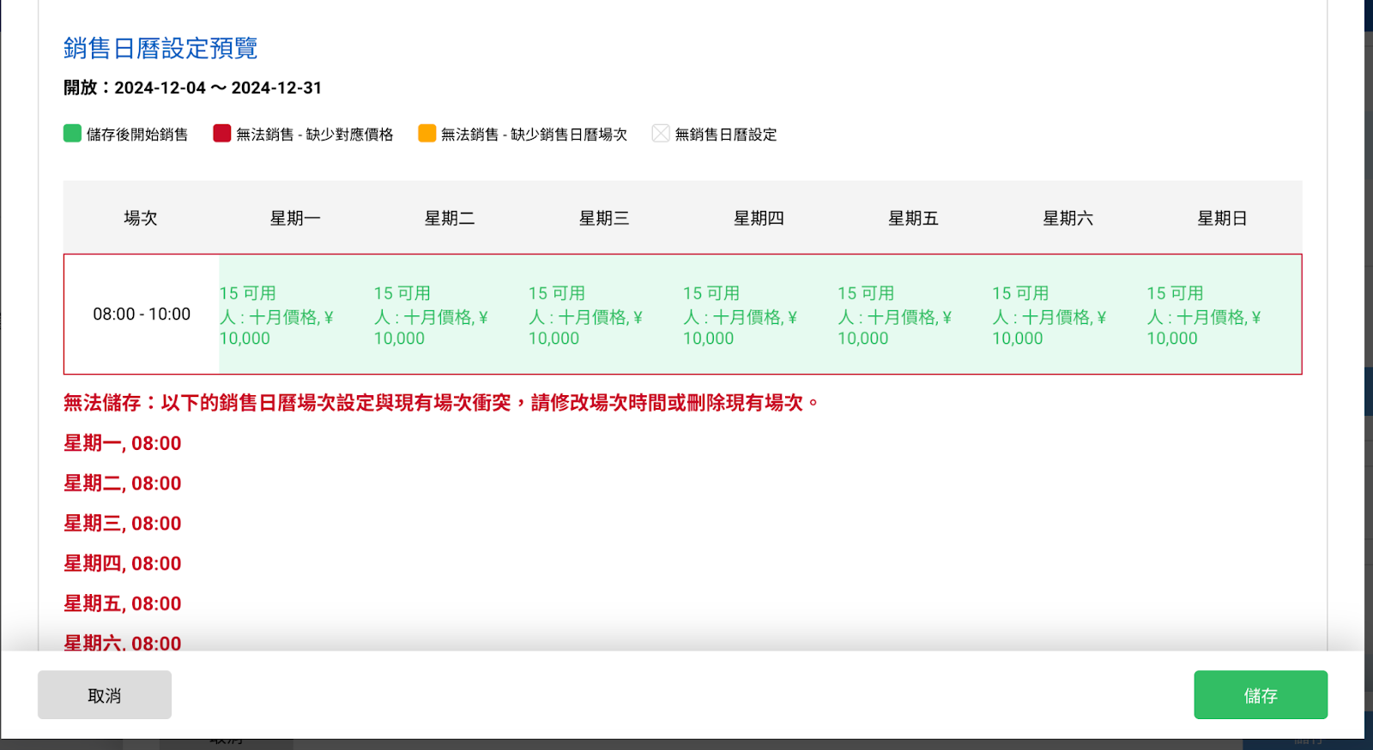
Task: Click the 無法銷售 - 缺少對應價格 legend label
Action: 315,134
